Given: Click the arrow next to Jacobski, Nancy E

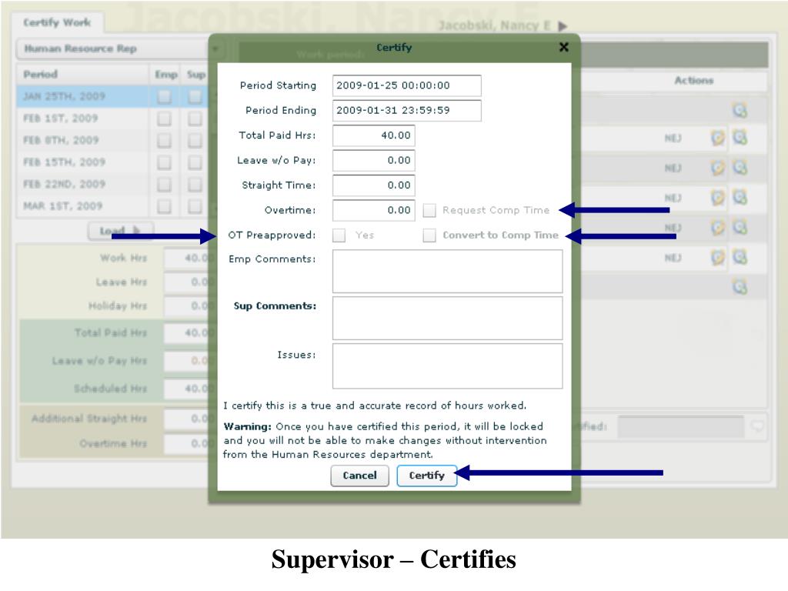Looking at the screenshot, I should 563,25.
